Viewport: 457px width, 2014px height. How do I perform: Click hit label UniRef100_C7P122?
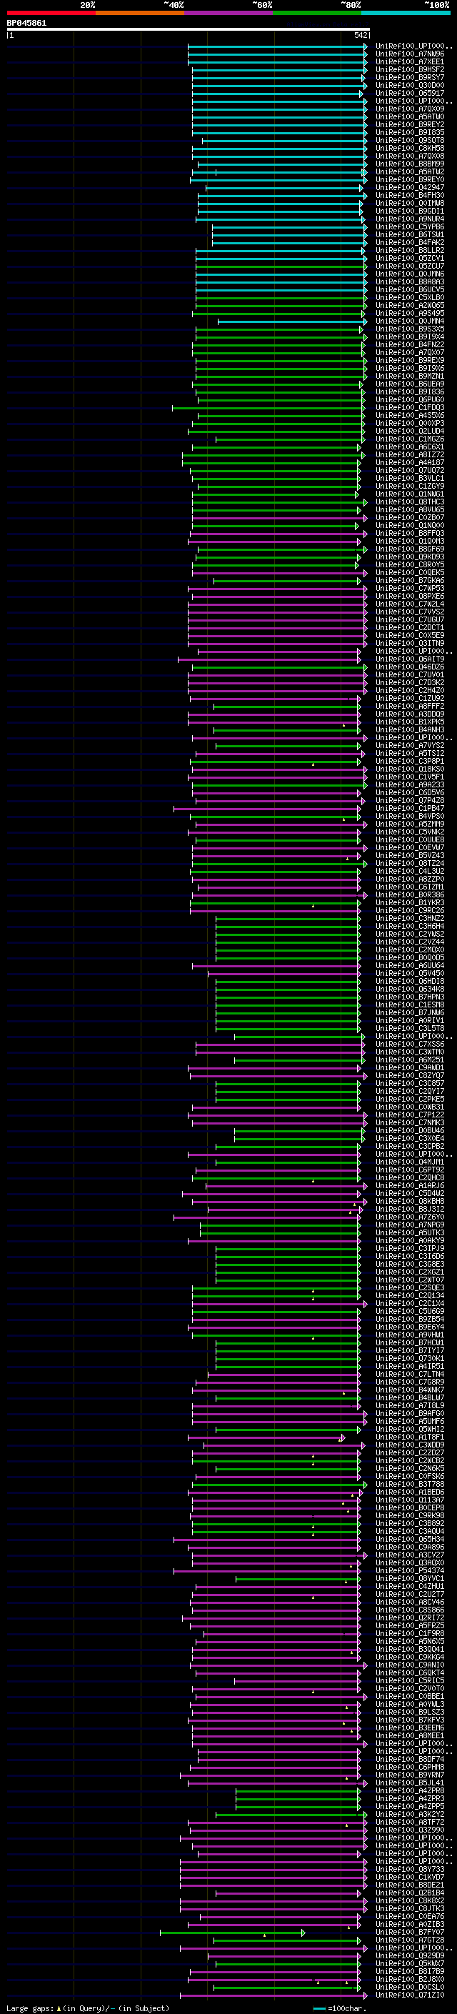tap(410, 1115)
